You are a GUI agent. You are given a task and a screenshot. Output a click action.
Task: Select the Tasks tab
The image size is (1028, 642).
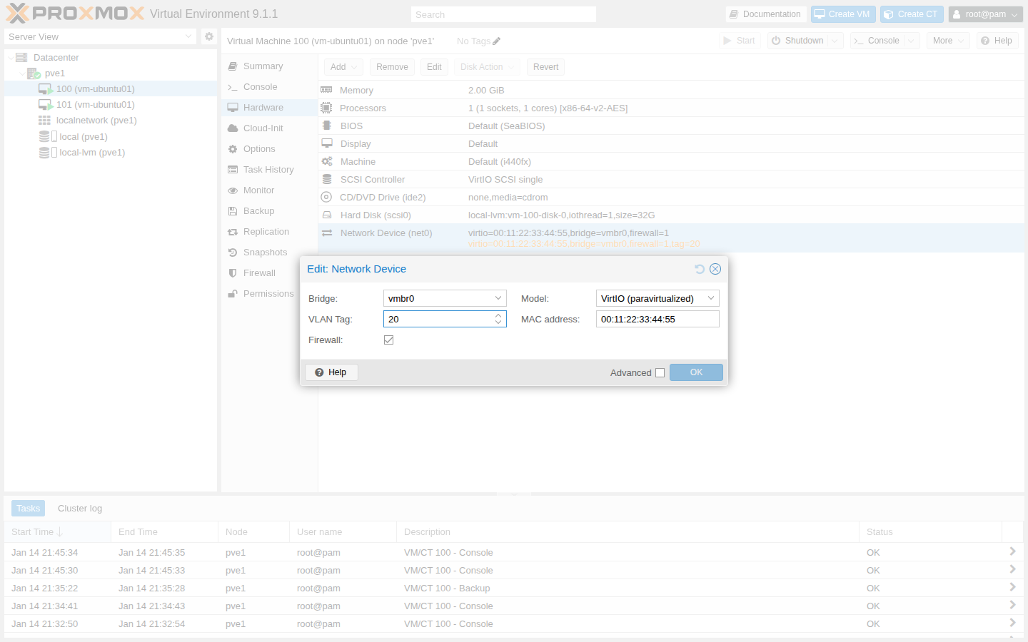[x=28, y=508]
